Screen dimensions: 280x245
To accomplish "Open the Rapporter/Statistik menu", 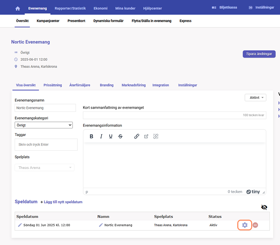I will (x=70, y=8).
